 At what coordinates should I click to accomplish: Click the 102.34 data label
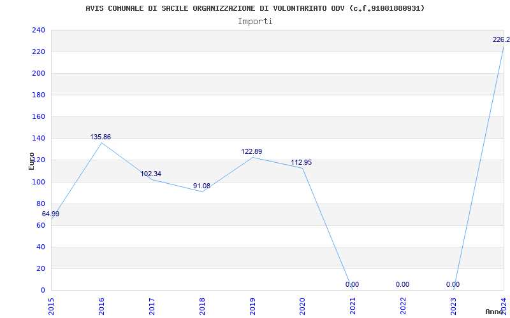click(x=150, y=174)
